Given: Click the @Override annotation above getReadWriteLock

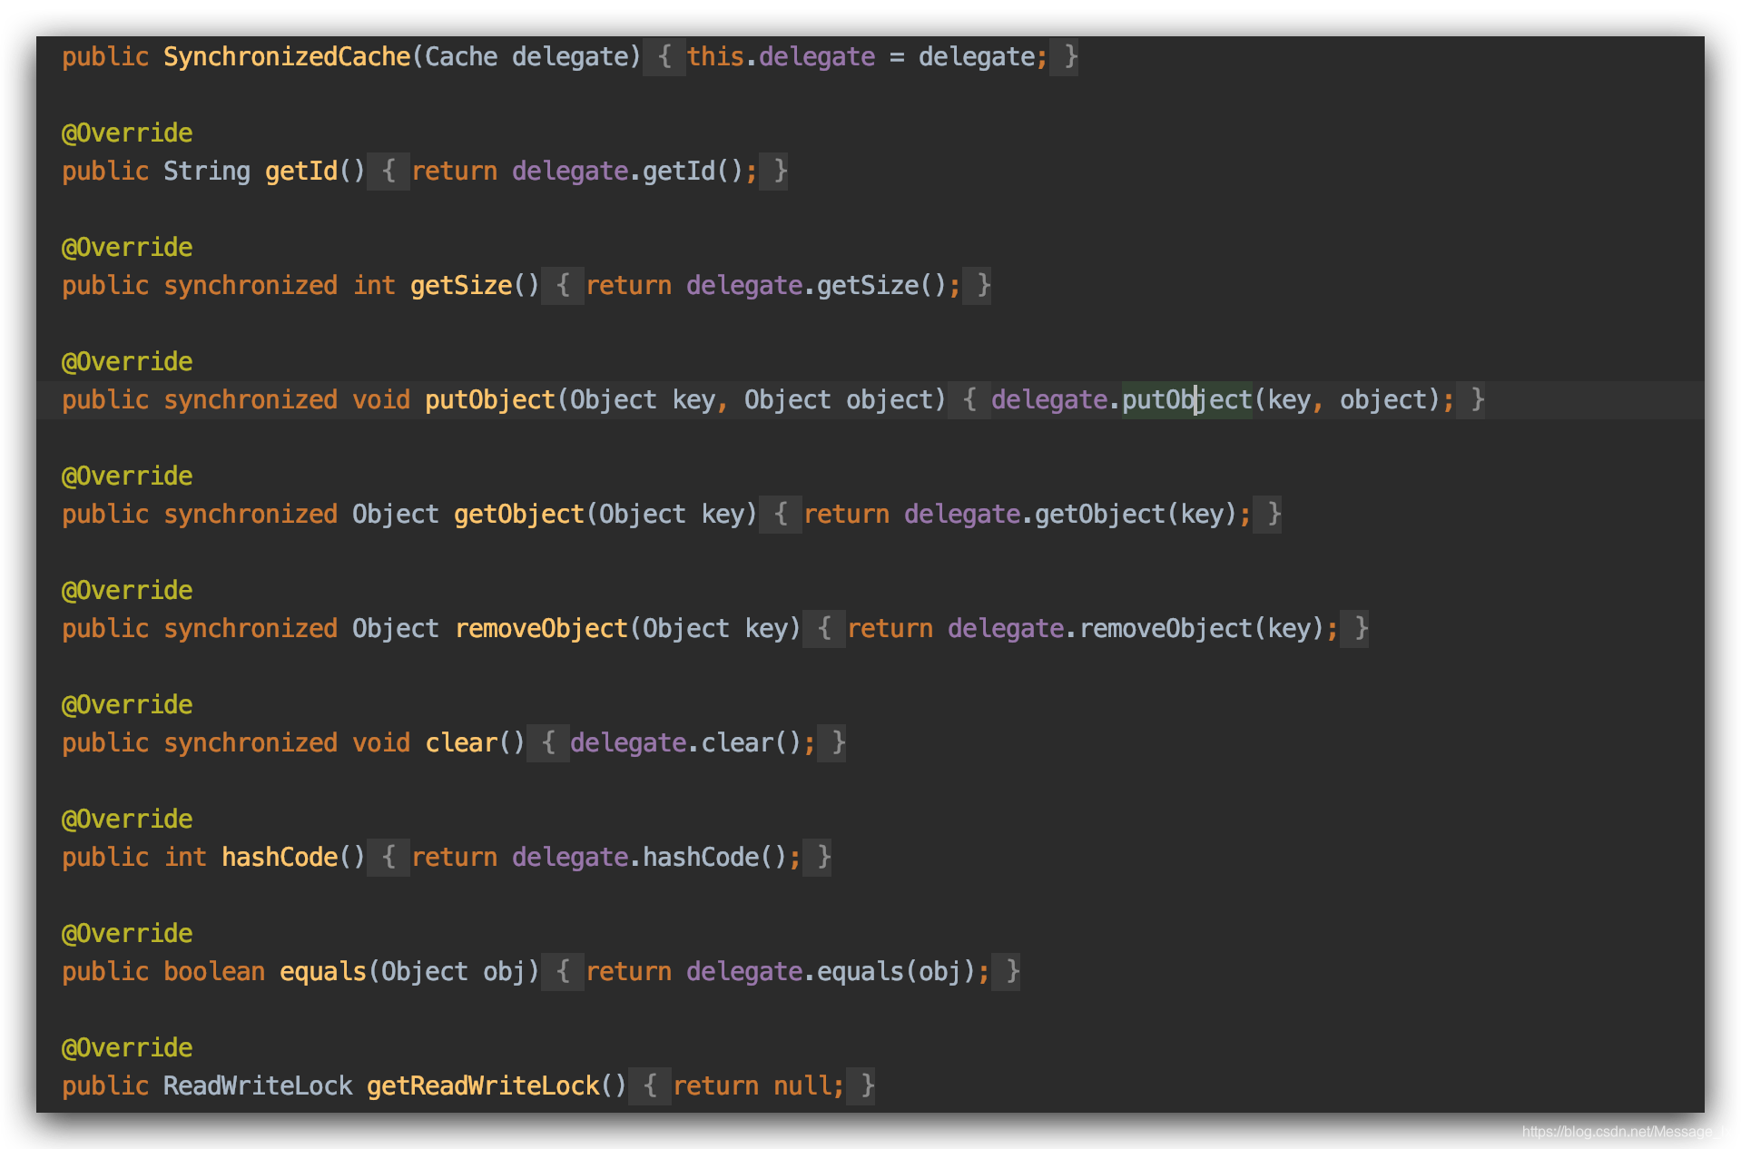Looking at the screenshot, I should pyautogui.click(x=127, y=1048).
